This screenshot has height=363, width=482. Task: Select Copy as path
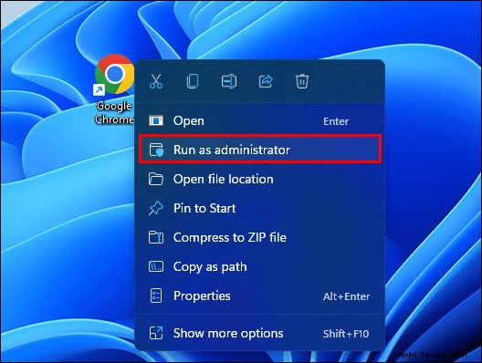click(260, 266)
